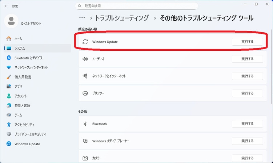
Task: Run the プリンター troubleshooter
Action: coord(247,93)
